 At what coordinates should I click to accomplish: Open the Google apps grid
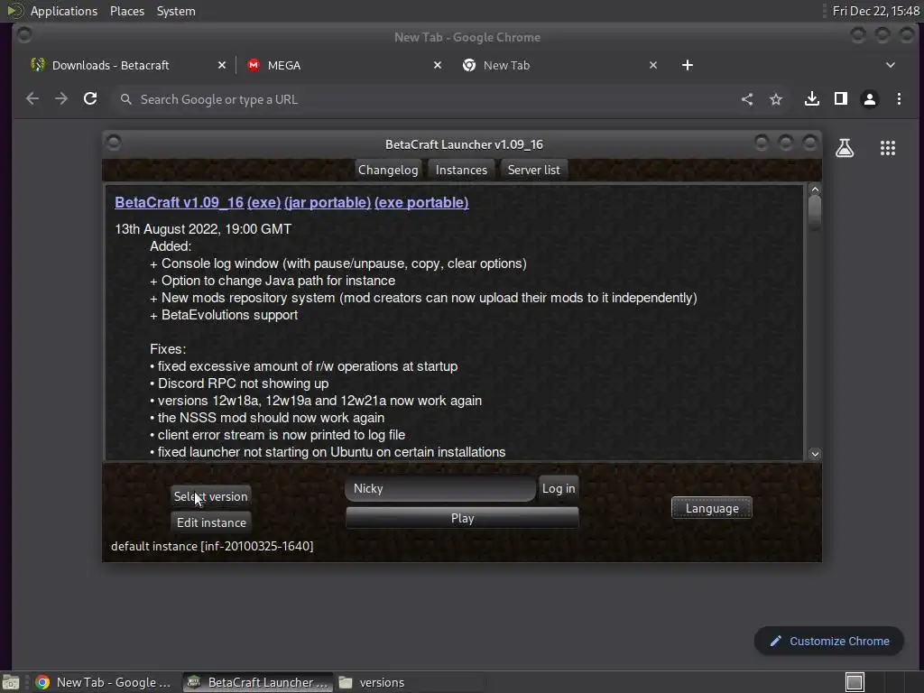[888, 148]
